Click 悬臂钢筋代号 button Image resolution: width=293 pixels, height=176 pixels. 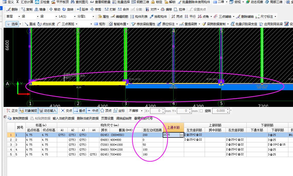[x=143, y=118]
